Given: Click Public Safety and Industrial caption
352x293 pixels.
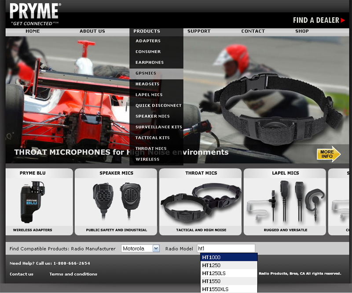Looking at the screenshot, I should click(x=117, y=230).
